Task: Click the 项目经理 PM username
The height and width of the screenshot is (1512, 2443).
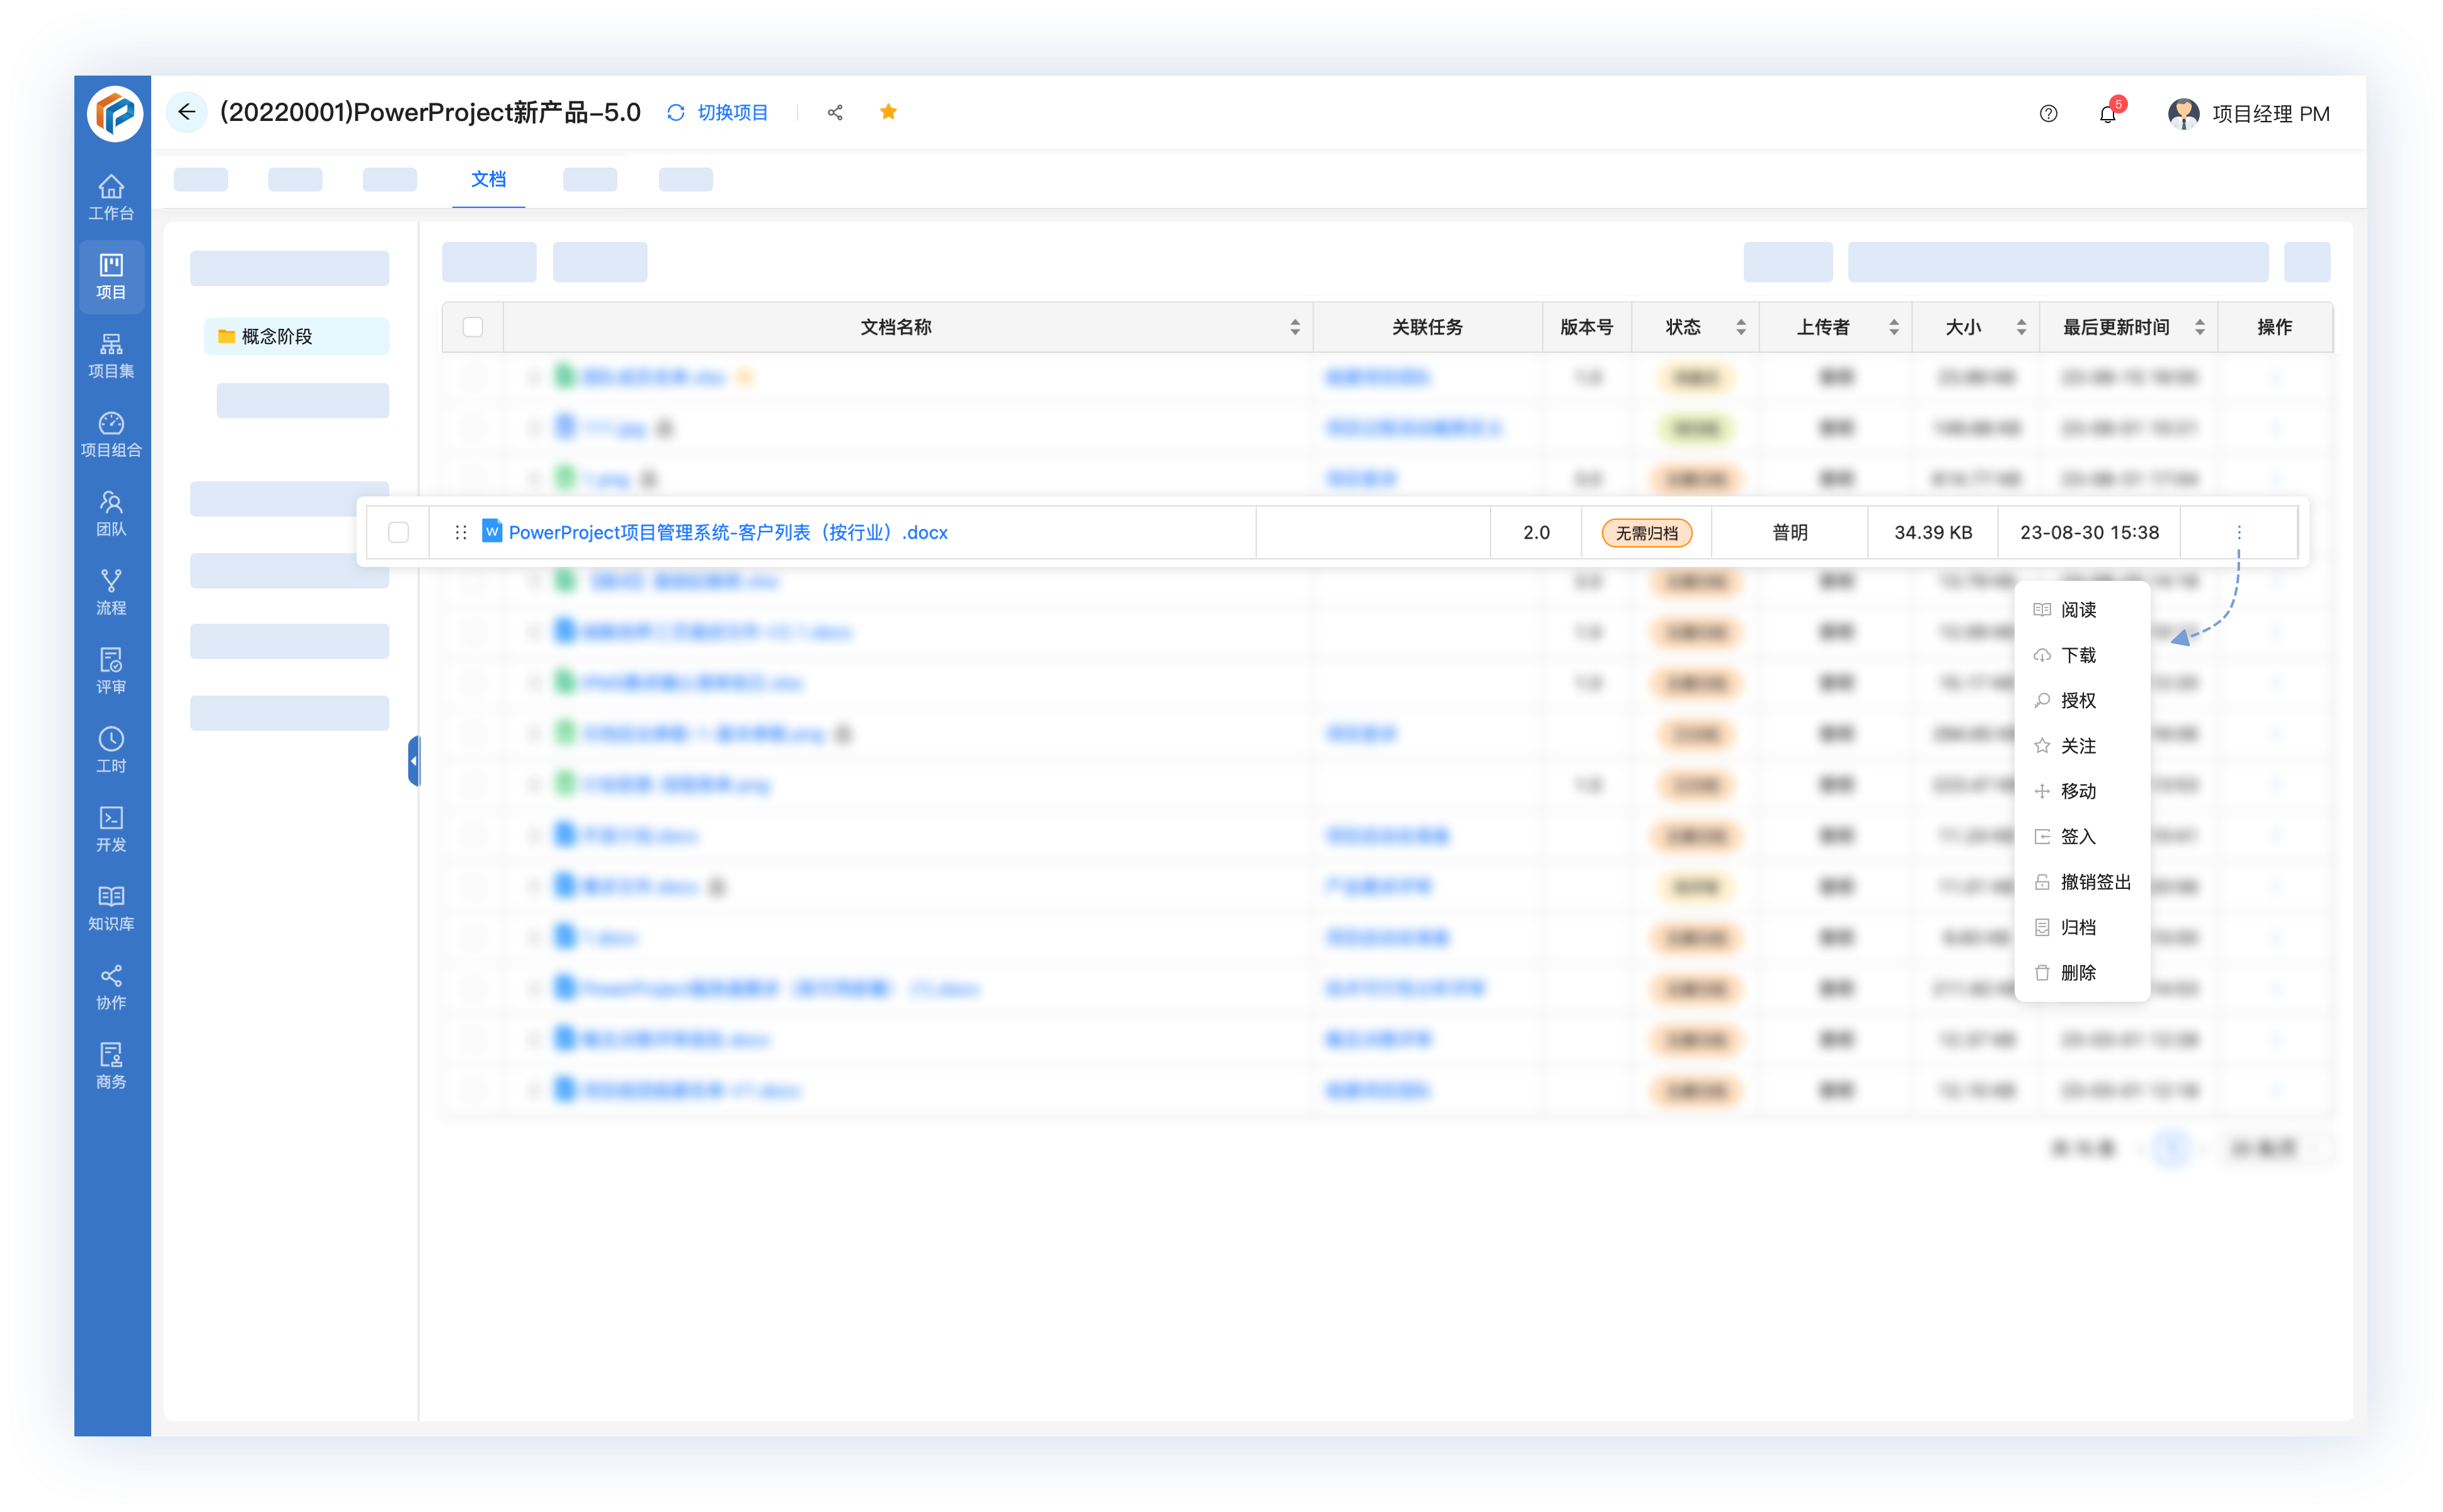Action: (x=2271, y=114)
